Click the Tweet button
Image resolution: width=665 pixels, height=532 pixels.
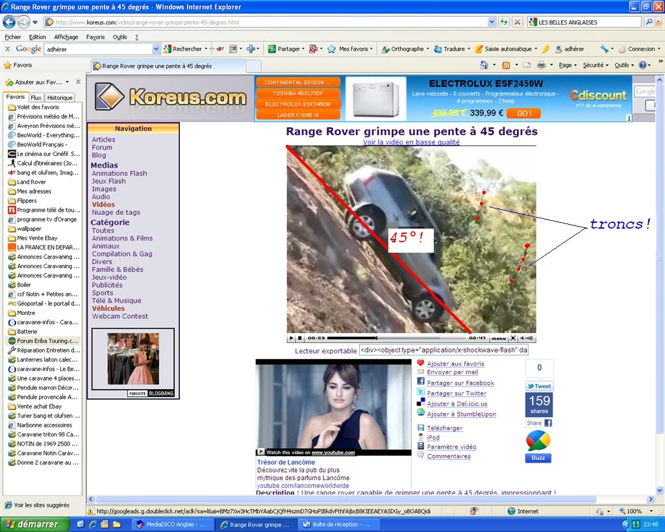point(539,386)
